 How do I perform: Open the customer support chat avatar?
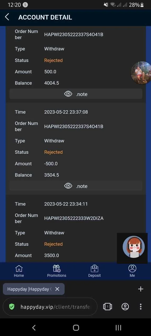click(x=134, y=247)
